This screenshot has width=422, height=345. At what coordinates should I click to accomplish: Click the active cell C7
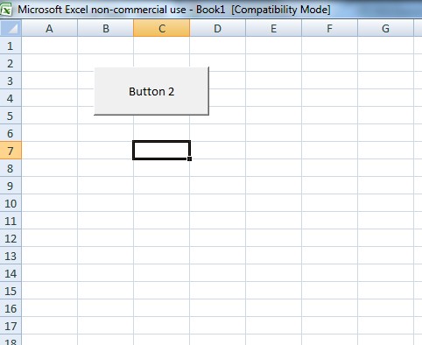[x=161, y=151]
